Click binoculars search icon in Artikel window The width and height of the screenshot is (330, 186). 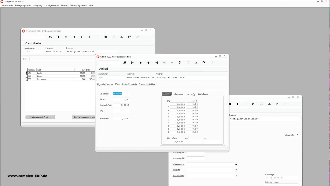point(125,63)
